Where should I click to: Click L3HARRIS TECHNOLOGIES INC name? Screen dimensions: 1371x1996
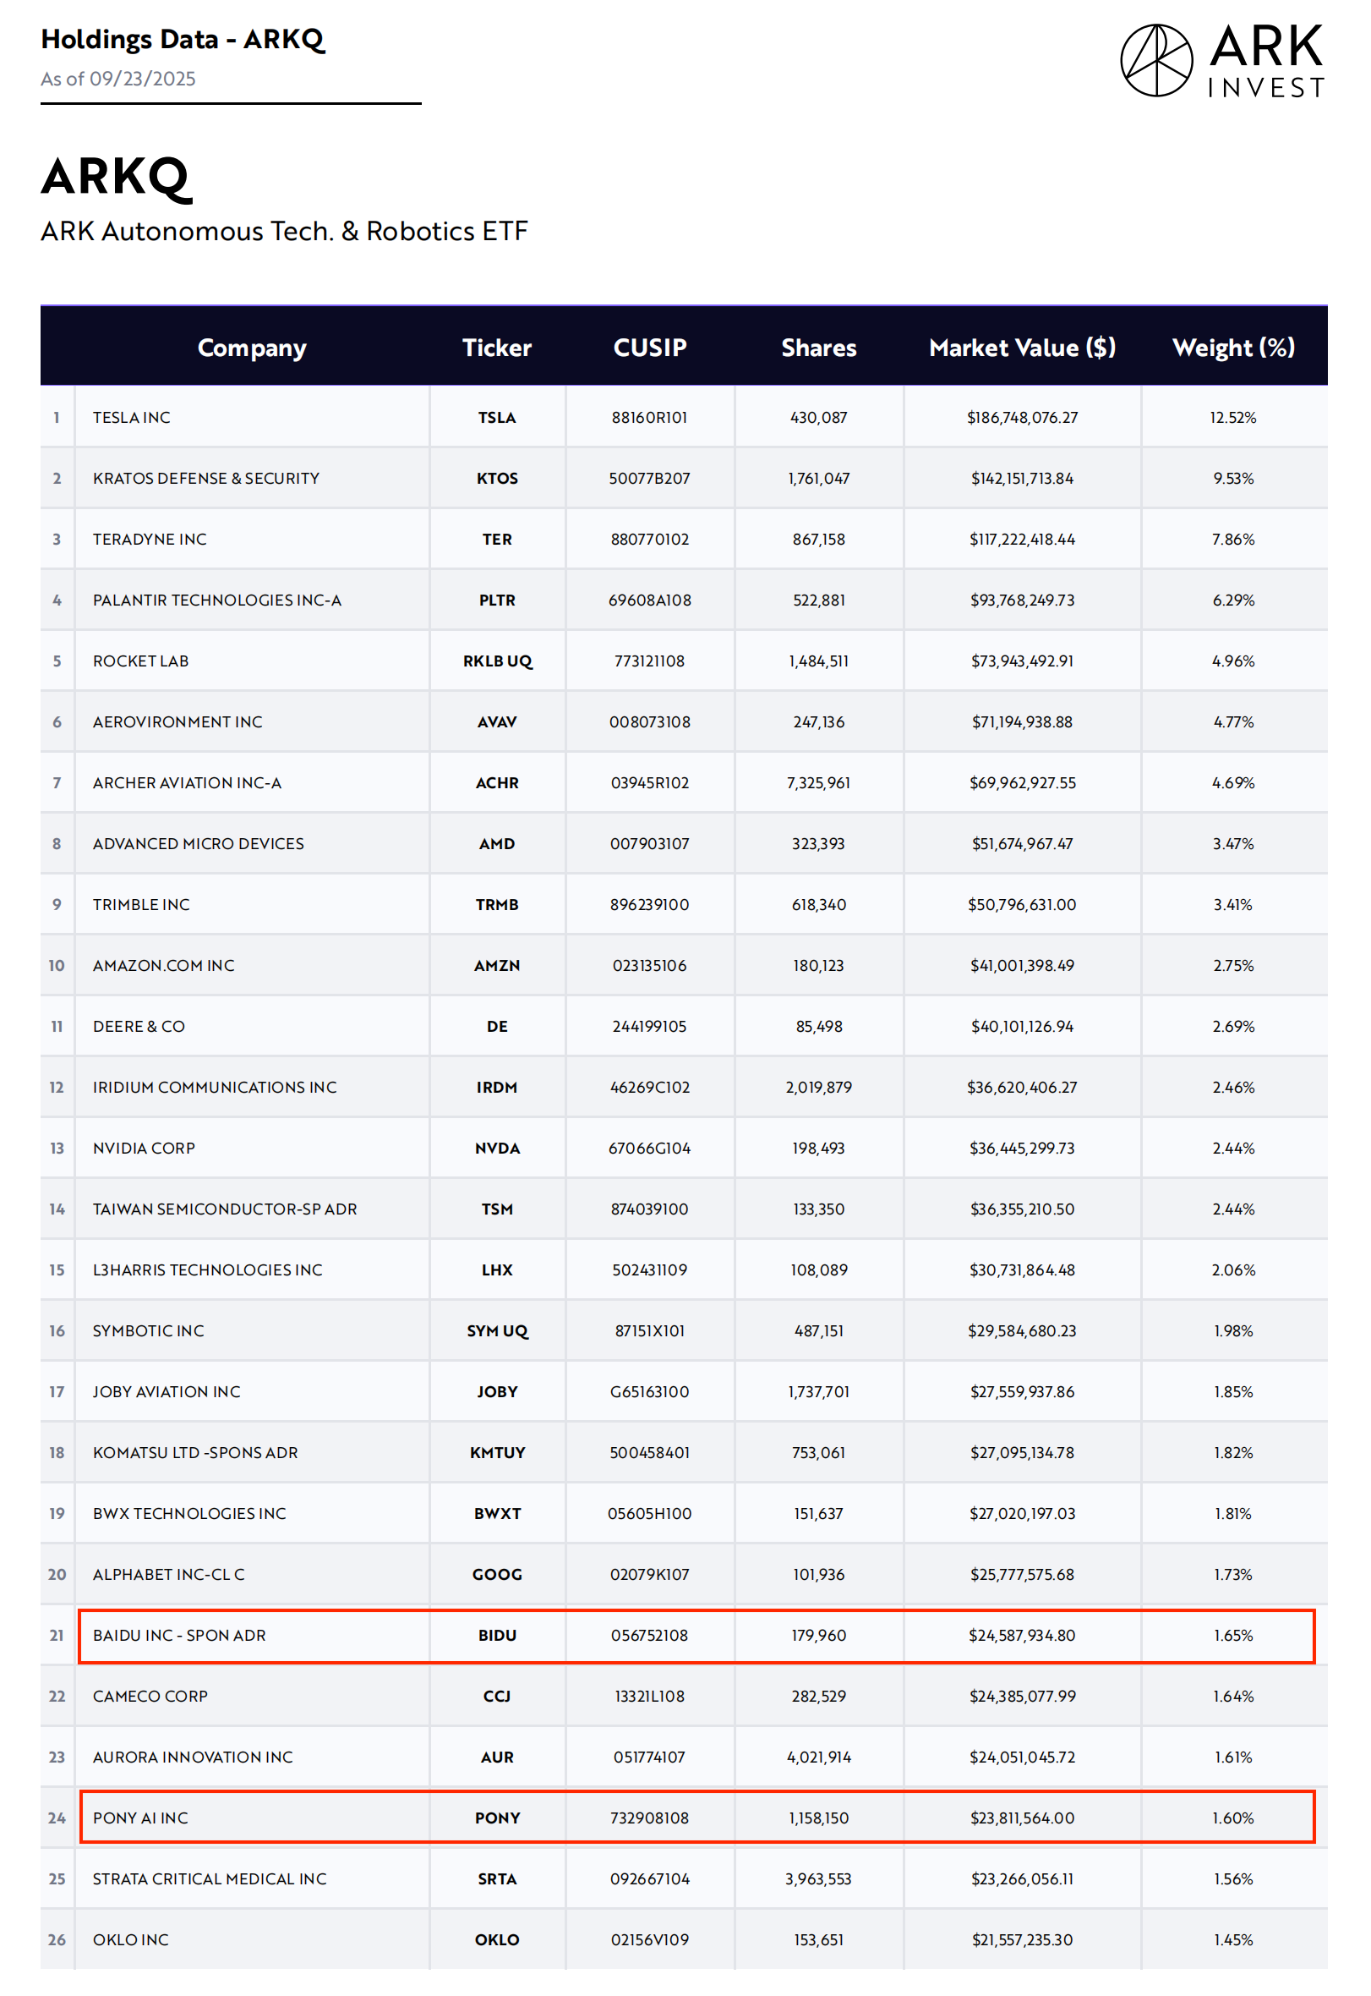pos(208,1272)
